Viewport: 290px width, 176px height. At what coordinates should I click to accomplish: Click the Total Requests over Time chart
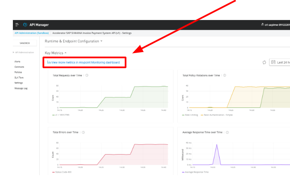114,97
